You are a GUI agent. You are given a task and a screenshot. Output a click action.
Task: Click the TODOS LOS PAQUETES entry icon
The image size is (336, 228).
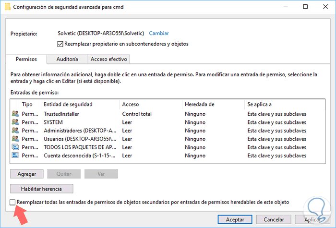click(x=15, y=147)
